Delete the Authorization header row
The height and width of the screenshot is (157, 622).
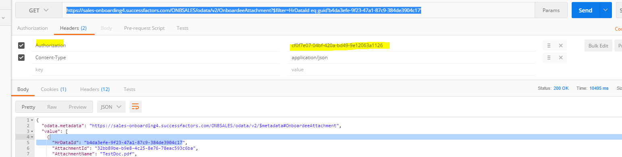coord(560,45)
